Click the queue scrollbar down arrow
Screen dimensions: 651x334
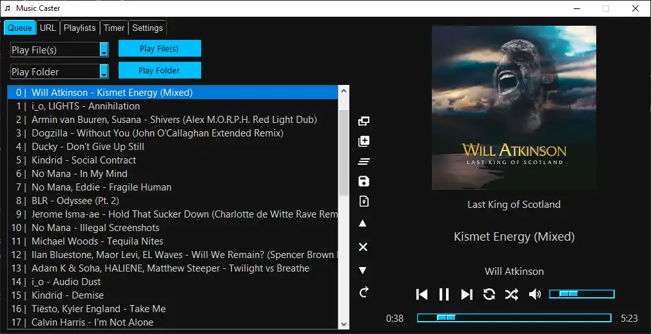coord(344,324)
